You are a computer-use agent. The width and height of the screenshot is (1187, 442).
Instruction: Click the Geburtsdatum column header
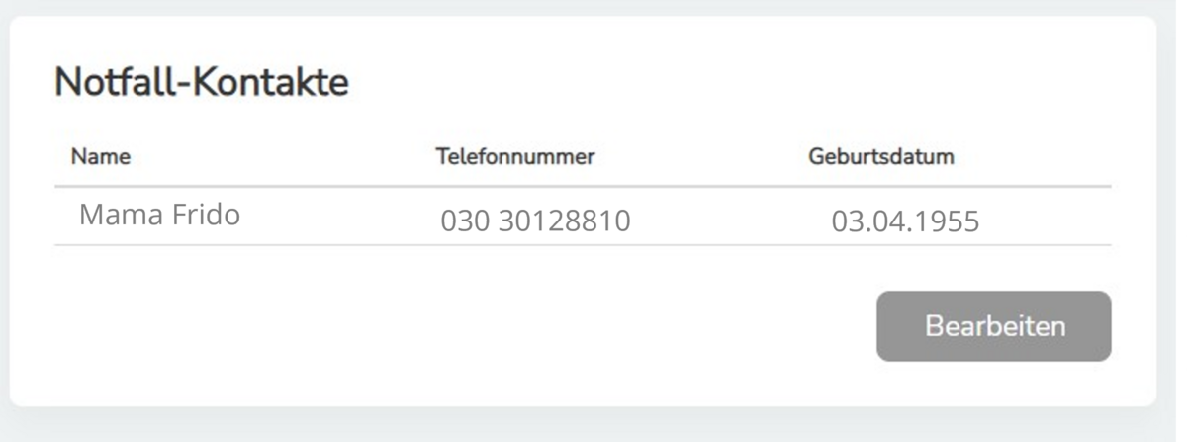[x=881, y=156]
